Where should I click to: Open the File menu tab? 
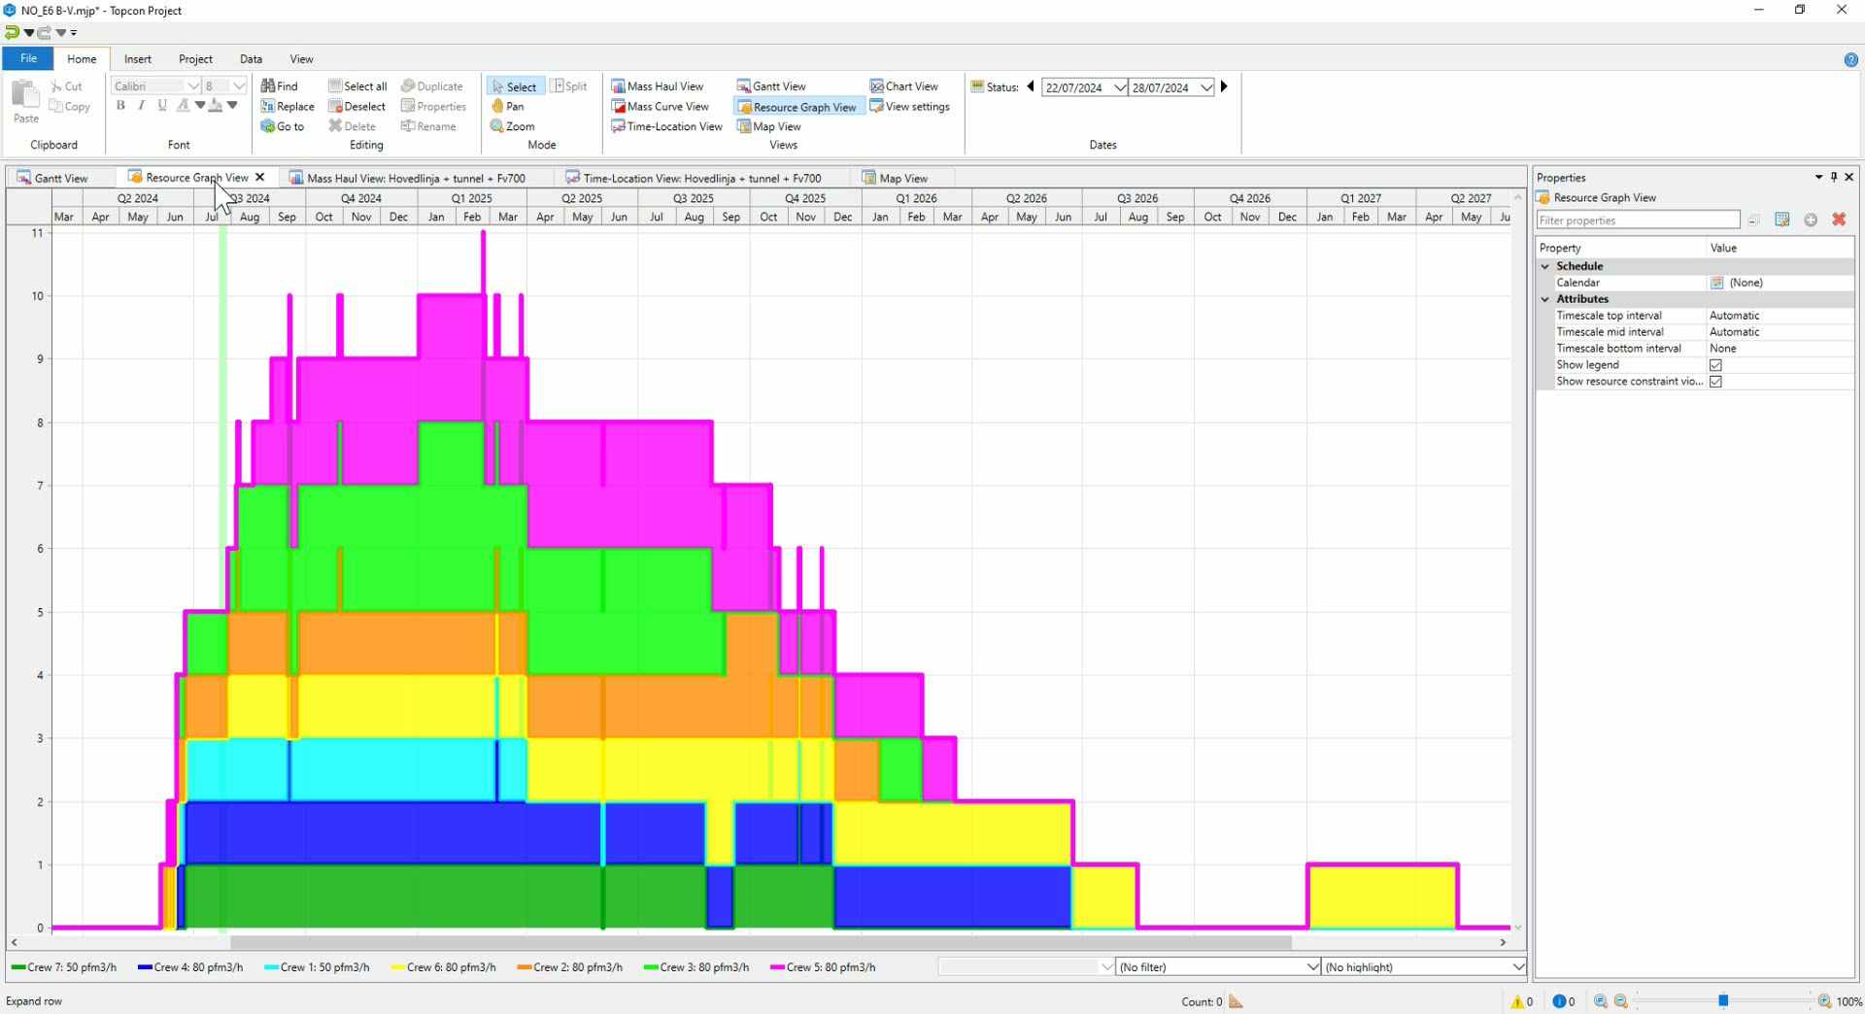pyautogui.click(x=28, y=58)
